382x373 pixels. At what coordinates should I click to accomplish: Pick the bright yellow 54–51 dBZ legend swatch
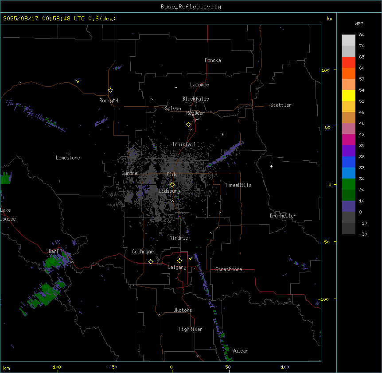[348, 95]
